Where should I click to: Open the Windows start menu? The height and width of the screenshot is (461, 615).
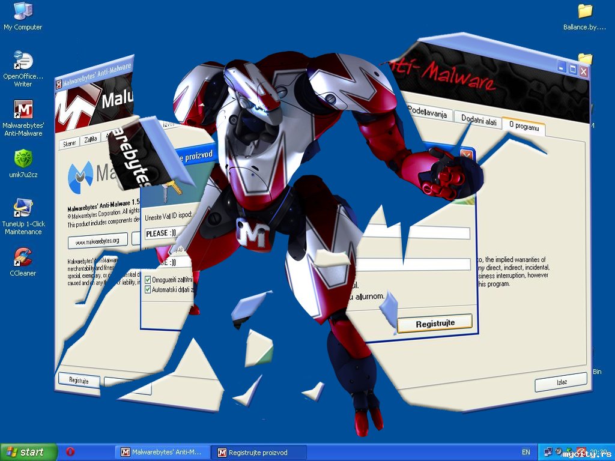[28, 452]
